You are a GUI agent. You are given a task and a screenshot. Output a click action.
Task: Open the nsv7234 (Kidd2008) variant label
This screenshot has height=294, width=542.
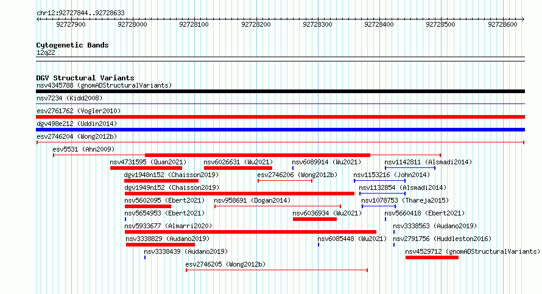[69, 98]
